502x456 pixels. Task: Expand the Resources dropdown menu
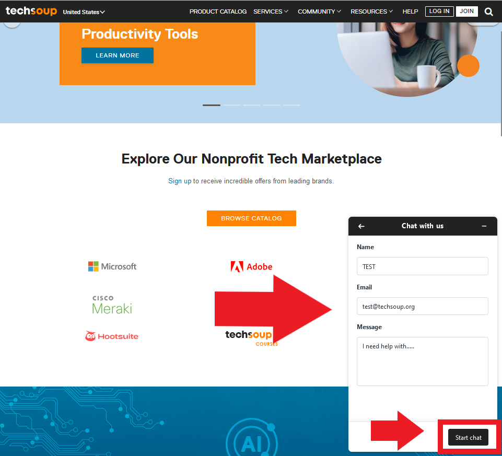371,11
